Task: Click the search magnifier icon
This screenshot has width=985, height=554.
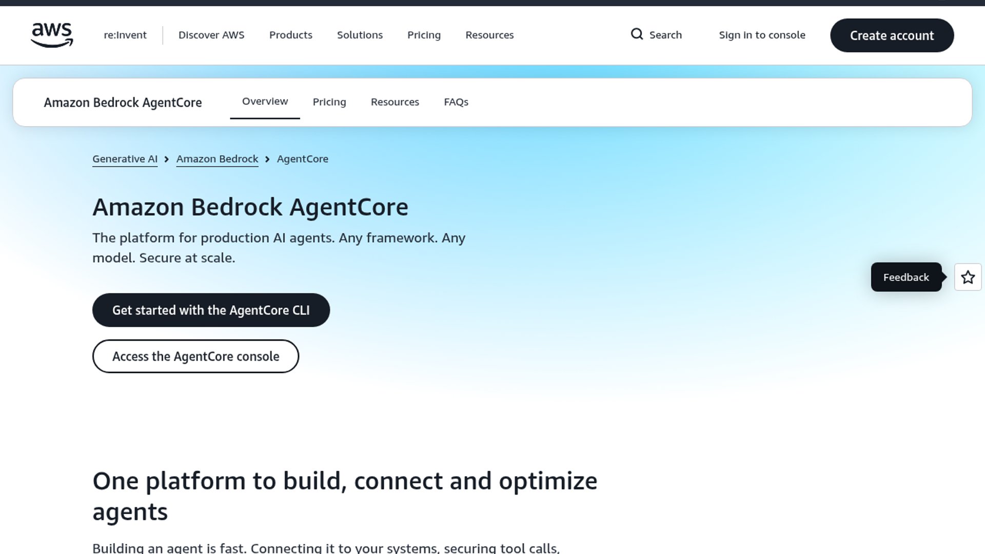Action: (637, 34)
